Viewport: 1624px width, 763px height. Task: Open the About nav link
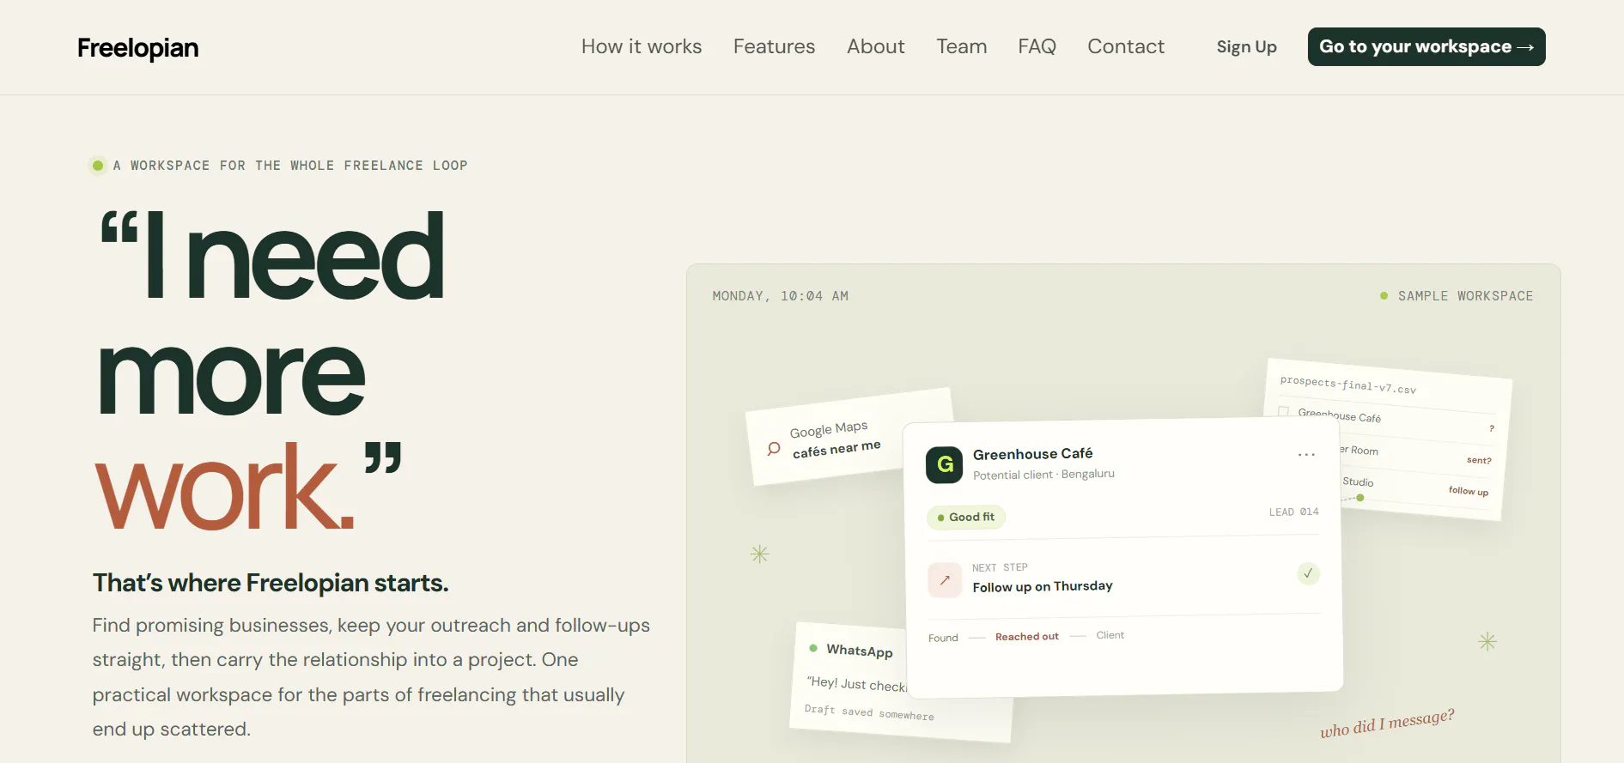tap(875, 46)
